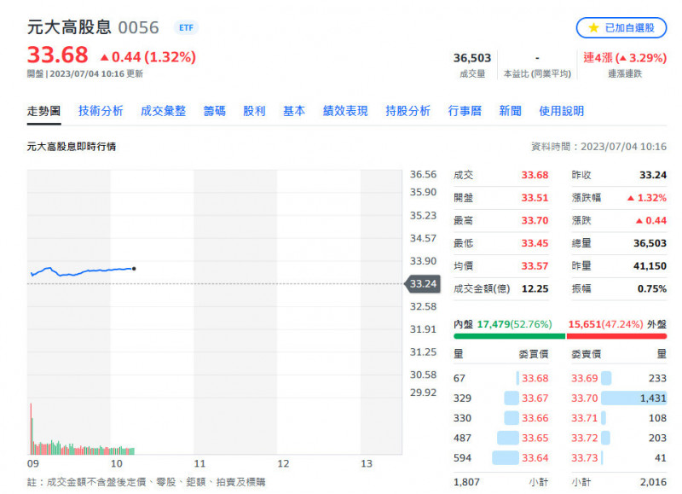The height and width of the screenshot is (494, 682).
Task: Click ask price 33.69 in order book
Action: coord(585,378)
